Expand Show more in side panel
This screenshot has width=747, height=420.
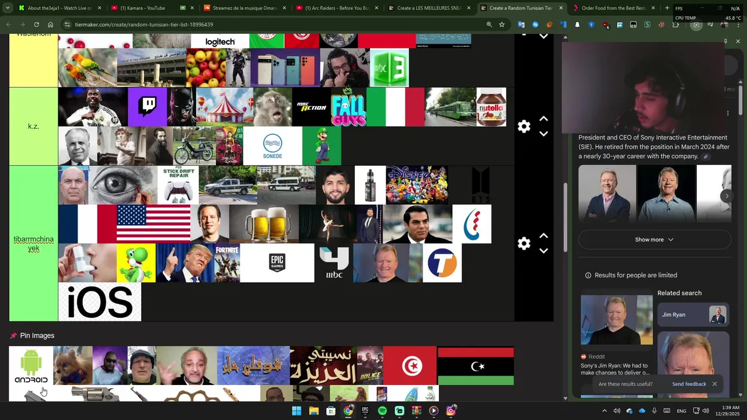(x=654, y=240)
